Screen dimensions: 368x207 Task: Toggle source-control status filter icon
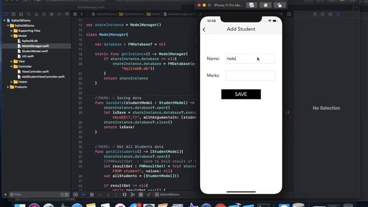[x=67, y=194]
